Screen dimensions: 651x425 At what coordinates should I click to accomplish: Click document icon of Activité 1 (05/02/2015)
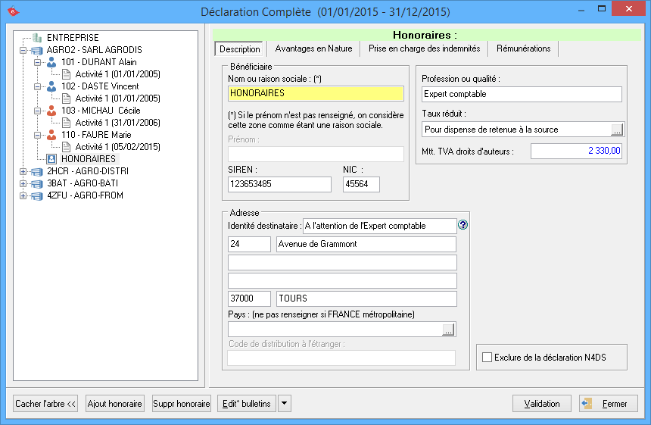click(66, 147)
